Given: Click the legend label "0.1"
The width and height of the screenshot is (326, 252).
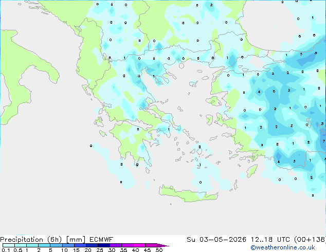Looking at the screenshot, I should 6,250.
